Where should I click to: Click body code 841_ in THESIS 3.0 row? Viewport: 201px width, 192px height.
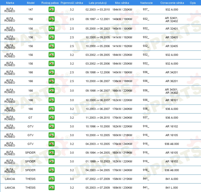click(x=146, y=179)
